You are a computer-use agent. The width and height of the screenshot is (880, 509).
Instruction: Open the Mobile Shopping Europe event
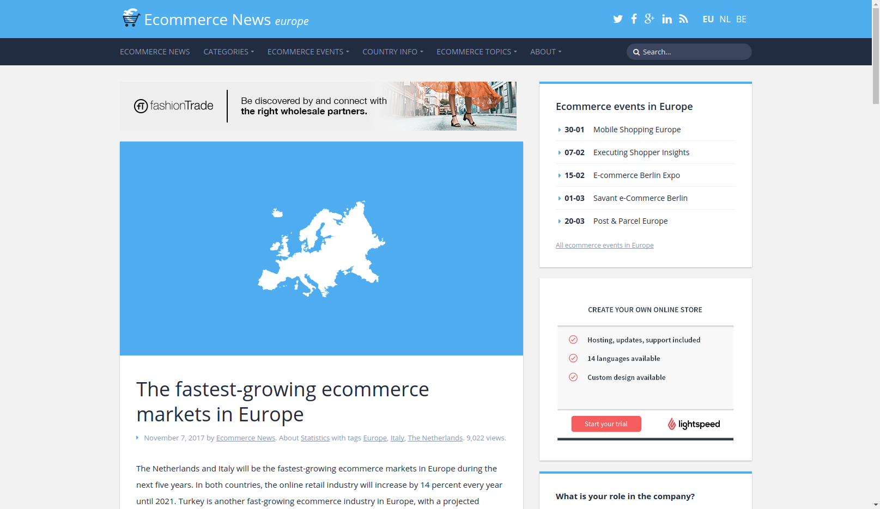(x=637, y=130)
